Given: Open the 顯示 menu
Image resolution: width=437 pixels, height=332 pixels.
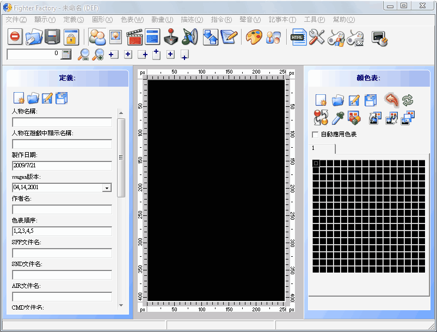Looking at the screenshot, I should coord(45,20).
